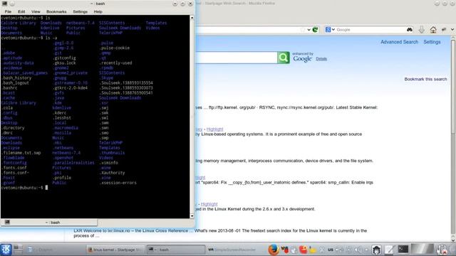Viewport: 456px width, 256px height.
Task: Expand hidden system tray icons arrow
Action: click(366, 250)
